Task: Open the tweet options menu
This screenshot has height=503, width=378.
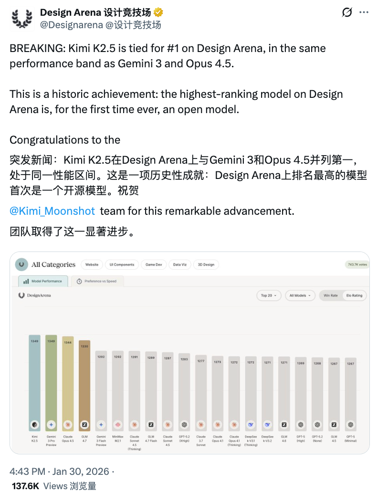Action: click(x=364, y=11)
